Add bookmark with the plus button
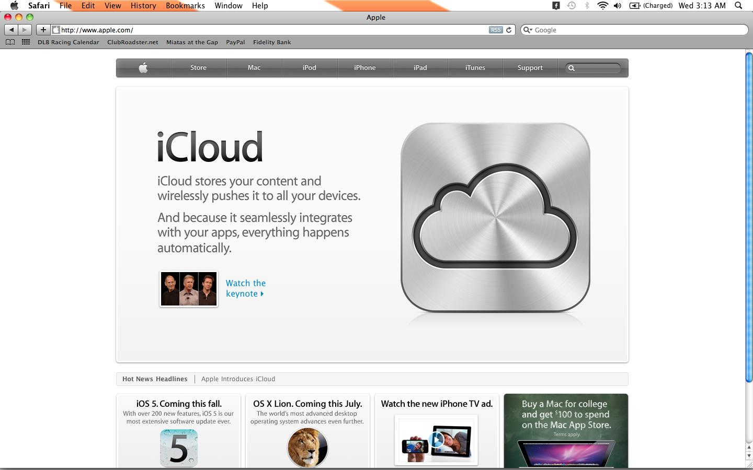The height and width of the screenshot is (470, 753). pyautogui.click(x=43, y=30)
